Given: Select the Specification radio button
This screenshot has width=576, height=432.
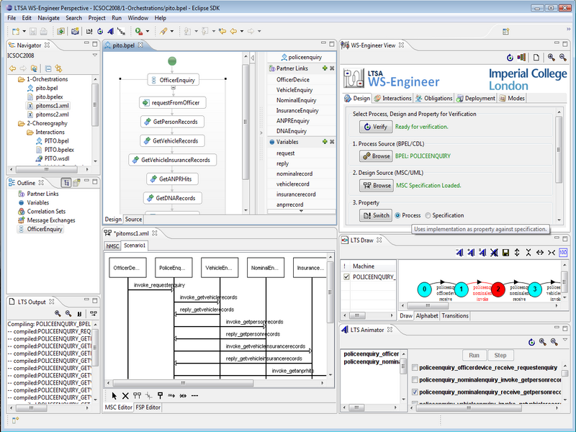Looking at the screenshot, I should (x=428, y=215).
